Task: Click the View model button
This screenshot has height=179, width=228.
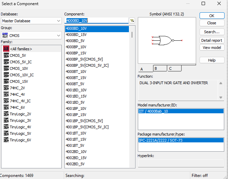Action: coord(212,48)
